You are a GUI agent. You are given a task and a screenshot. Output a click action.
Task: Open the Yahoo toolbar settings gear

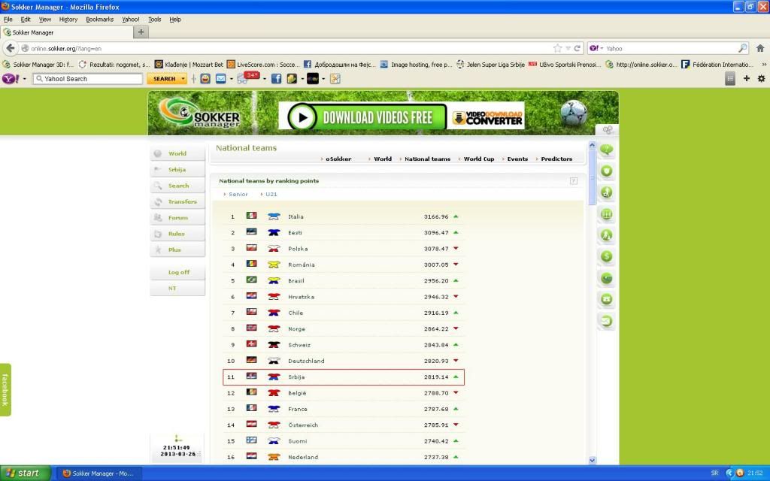pyautogui.click(x=761, y=78)
